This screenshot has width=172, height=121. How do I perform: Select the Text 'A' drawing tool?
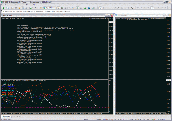pyautogui.click(x=125, y=8)
